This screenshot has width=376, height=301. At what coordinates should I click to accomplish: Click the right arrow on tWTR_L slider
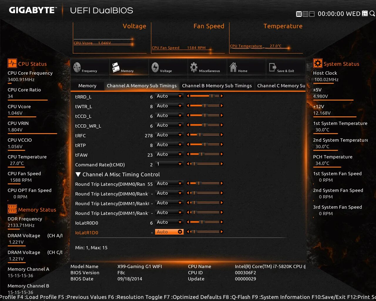[221, 106]
